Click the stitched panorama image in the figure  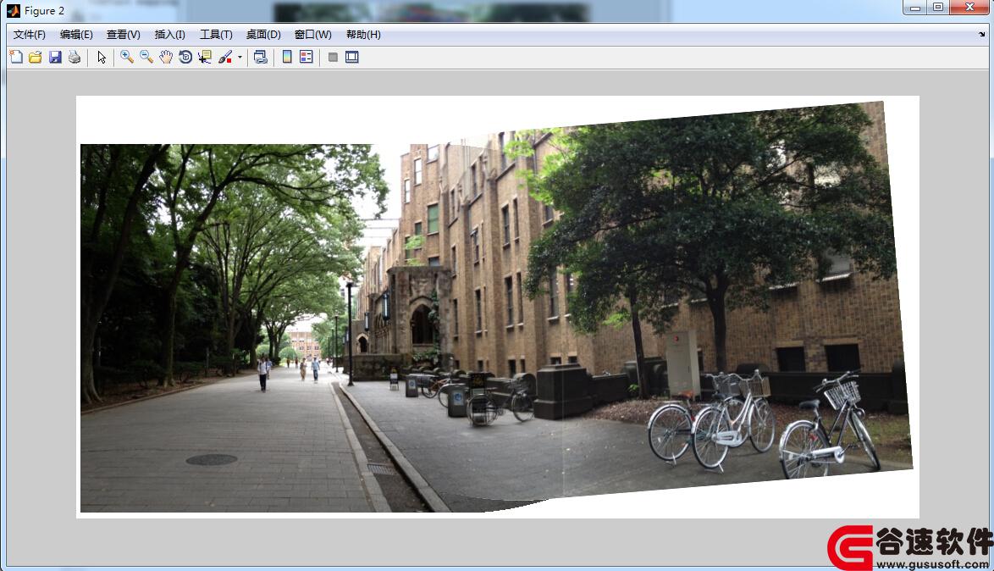click(496, 307)
